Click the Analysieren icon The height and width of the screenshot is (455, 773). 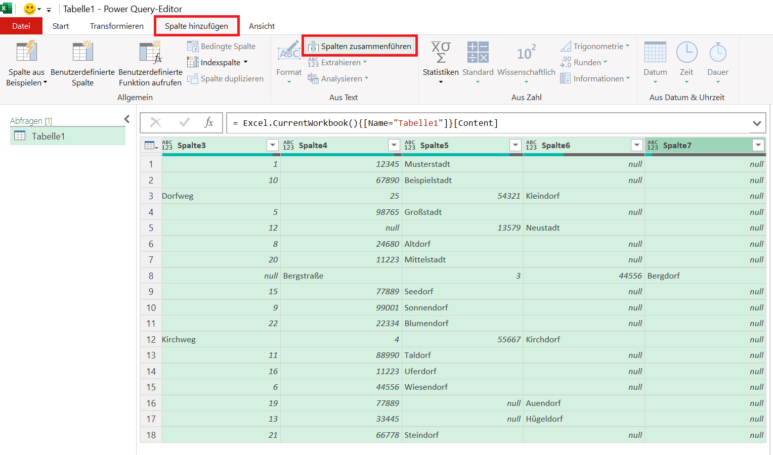click(313, 78)
